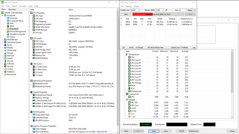
Task: Expand the Benchmark tree node
Action: pyautogui.click(x=2, y=74)
